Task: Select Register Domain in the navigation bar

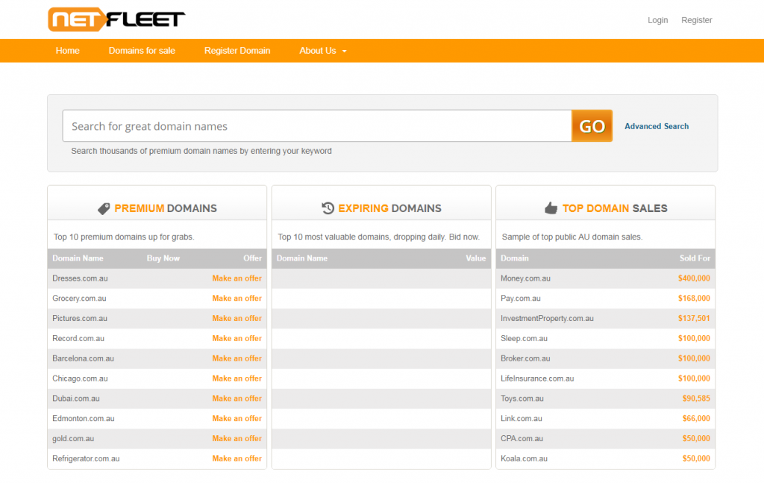Action: tap(237, 51)
